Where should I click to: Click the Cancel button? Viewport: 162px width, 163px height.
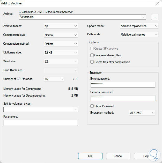click(x=118, y=156)
